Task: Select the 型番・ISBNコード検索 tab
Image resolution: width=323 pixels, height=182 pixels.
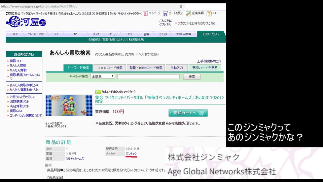Action: (146, 68)
